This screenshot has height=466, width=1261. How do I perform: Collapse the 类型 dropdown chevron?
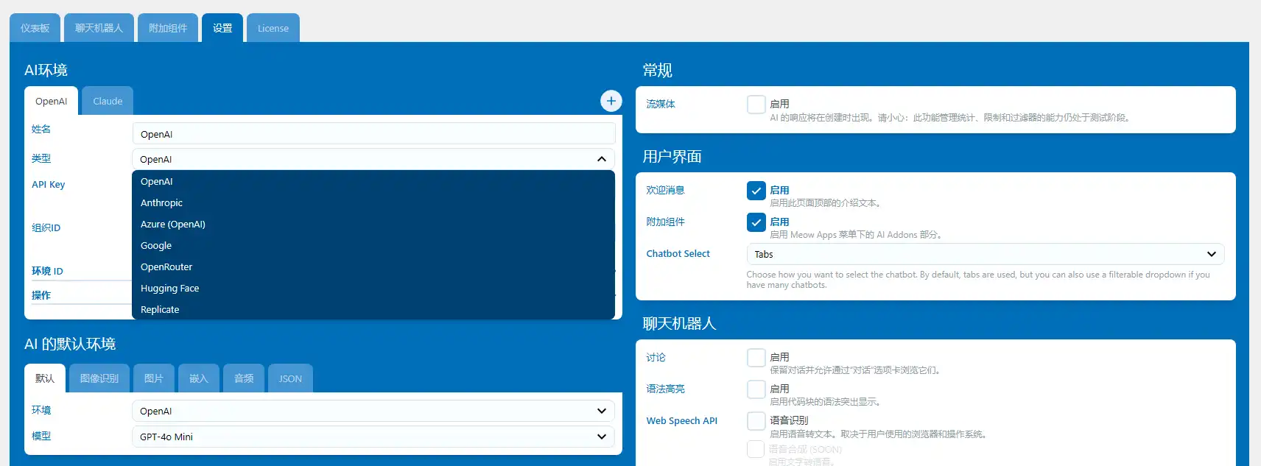click(x=601, y=159)
